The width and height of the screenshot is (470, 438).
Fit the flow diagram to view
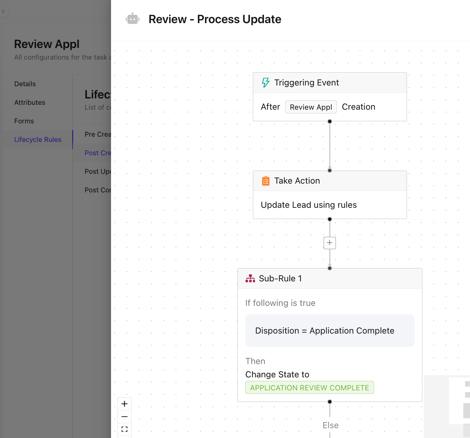point(124,429)
